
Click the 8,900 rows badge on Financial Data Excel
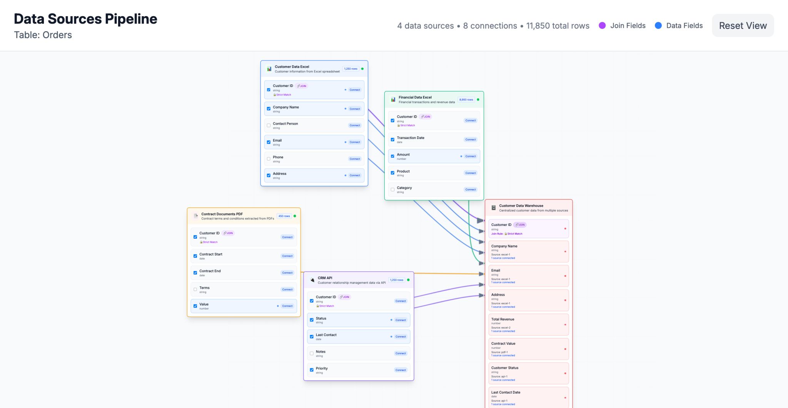tap(466, 99)
